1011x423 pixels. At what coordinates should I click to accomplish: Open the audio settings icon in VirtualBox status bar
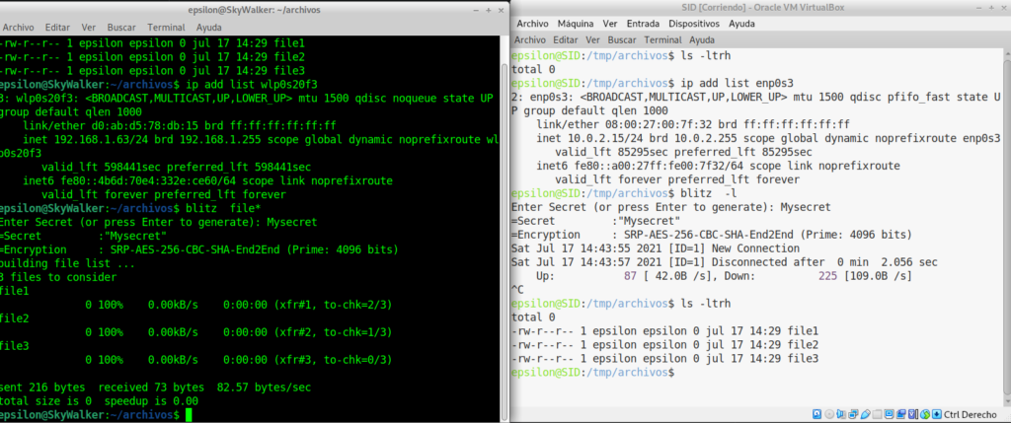coord(841,414)
